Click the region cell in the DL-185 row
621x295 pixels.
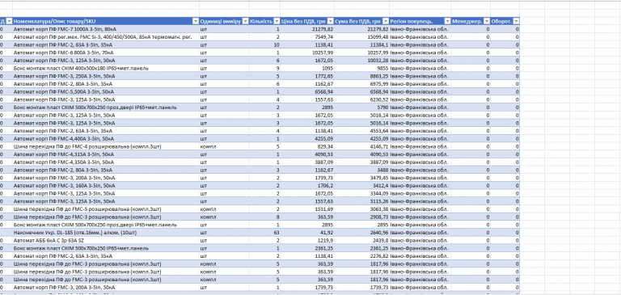point(420,233)
